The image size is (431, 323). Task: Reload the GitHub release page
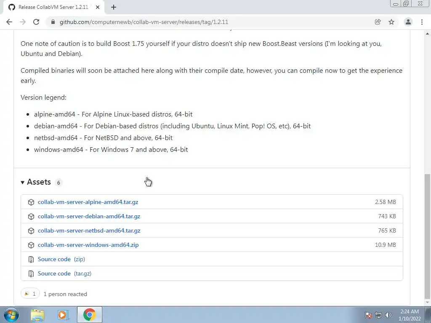[x=36, y=22]
